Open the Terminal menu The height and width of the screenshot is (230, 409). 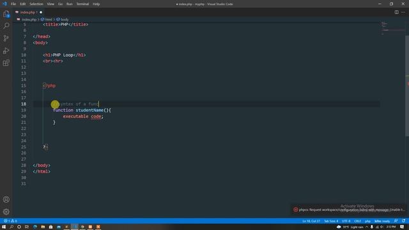(82, 4)
